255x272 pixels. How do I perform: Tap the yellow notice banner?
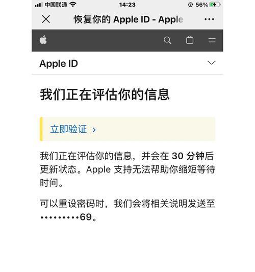pyautogui.click(x=127, y=129)
